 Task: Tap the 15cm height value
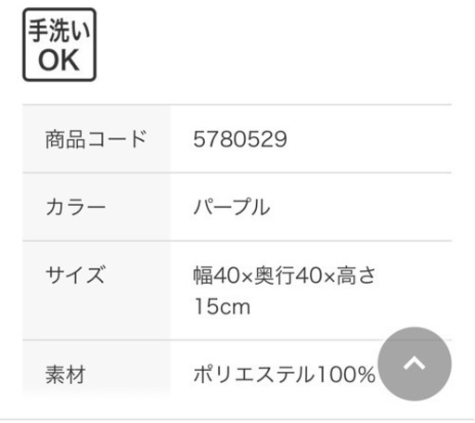223,307
